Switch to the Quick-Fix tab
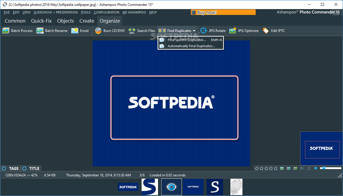Viewport: 343px width, 196px height. (41, 21)
